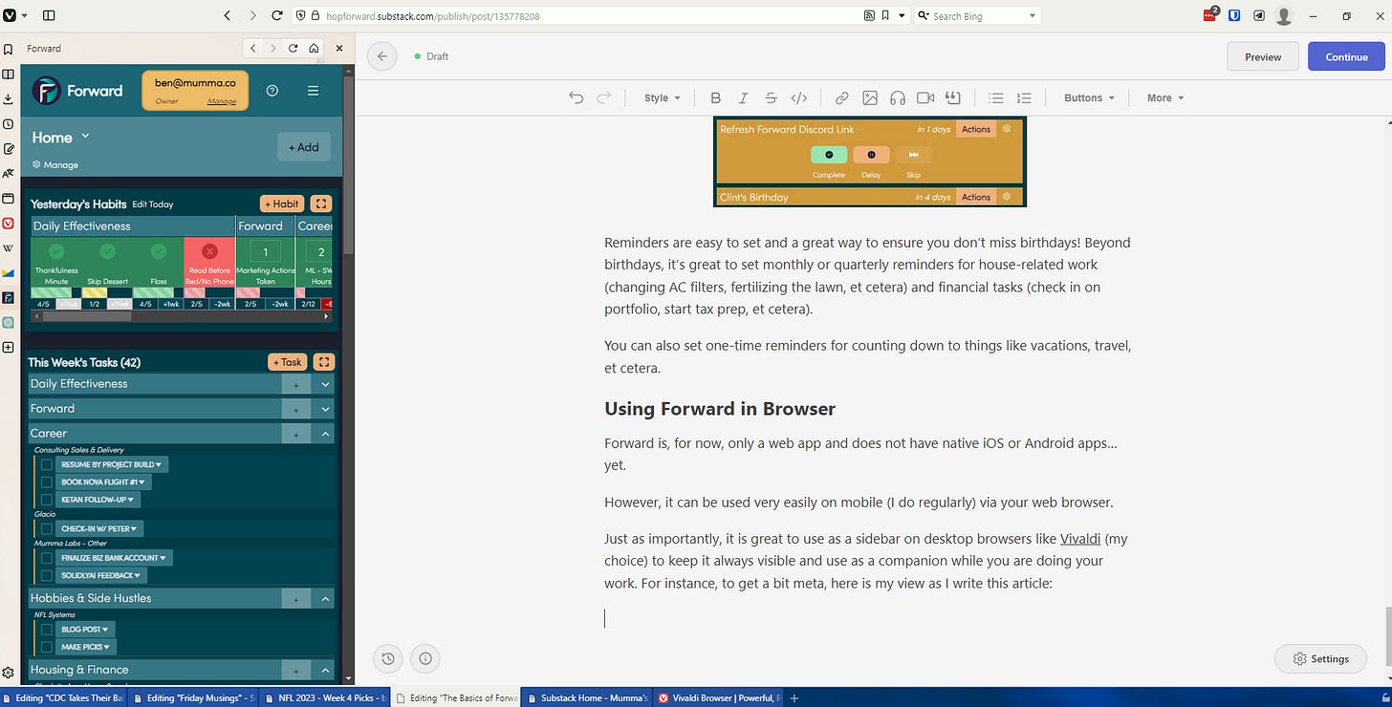Check off Blog Post task
Viewport: 1392px width, 707px height.
[46, 630]
